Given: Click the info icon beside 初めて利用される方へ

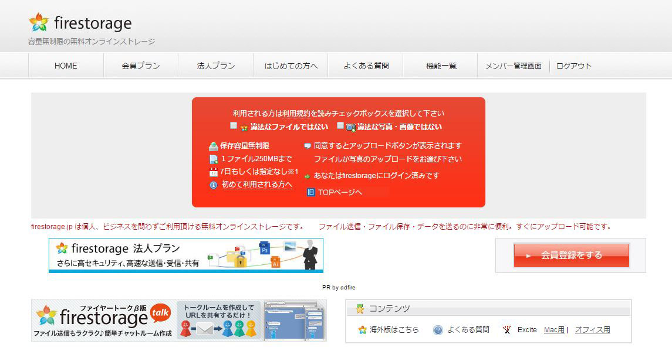Looking at the screenshot, I should (214, 185).
